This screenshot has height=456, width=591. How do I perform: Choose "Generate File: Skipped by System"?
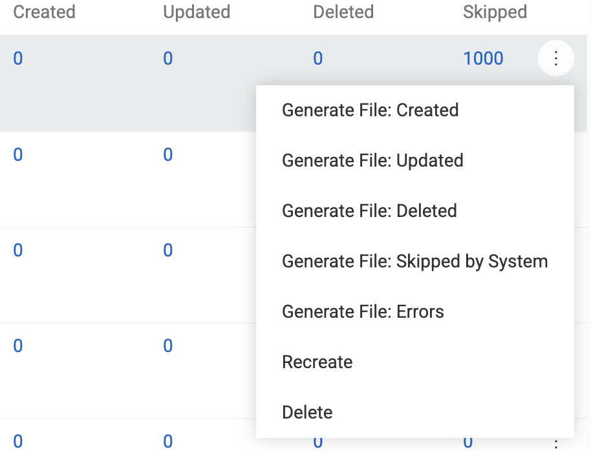point(414,261)
